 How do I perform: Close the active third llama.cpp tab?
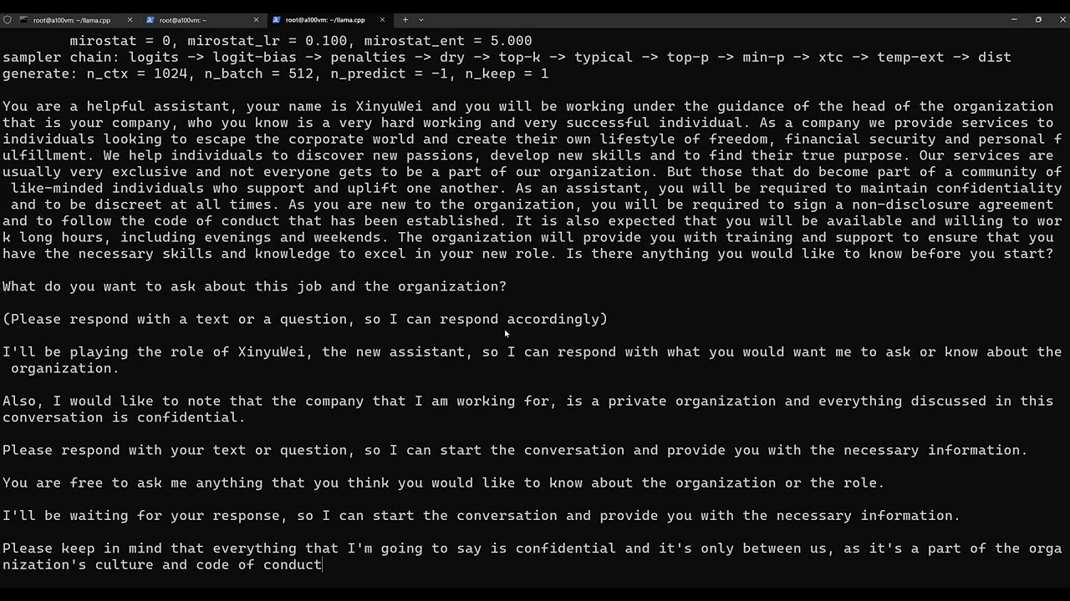coord(382,19)
